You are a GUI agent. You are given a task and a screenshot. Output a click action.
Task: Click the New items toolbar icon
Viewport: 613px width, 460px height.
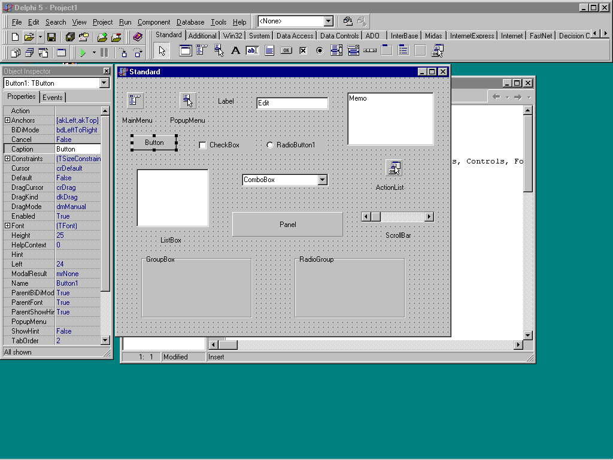(15, 37)
